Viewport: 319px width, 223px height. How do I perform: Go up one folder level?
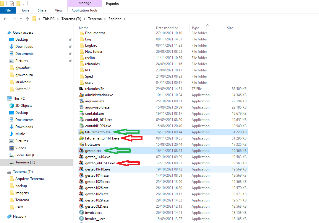tap(27, 19)
